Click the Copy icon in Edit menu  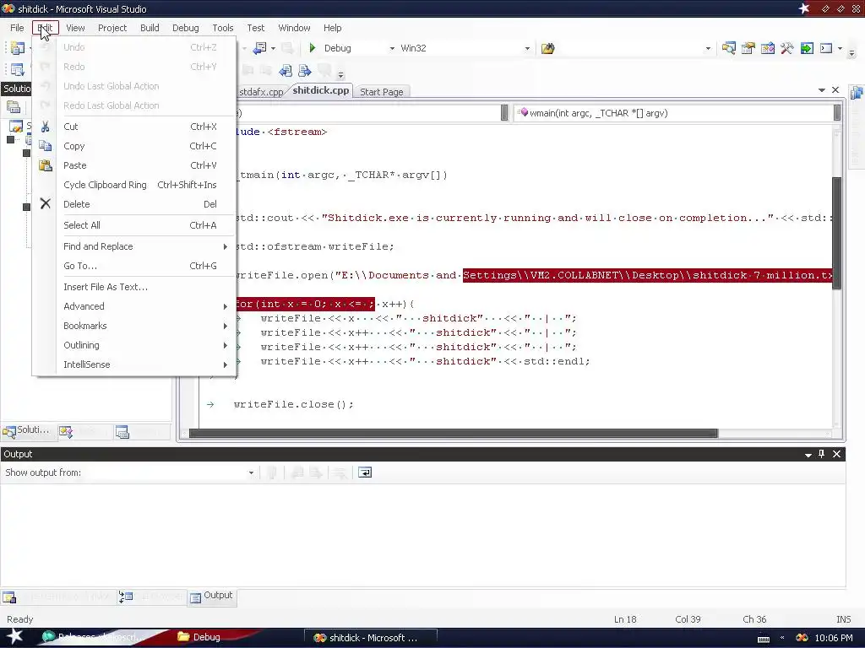point(46,146)
